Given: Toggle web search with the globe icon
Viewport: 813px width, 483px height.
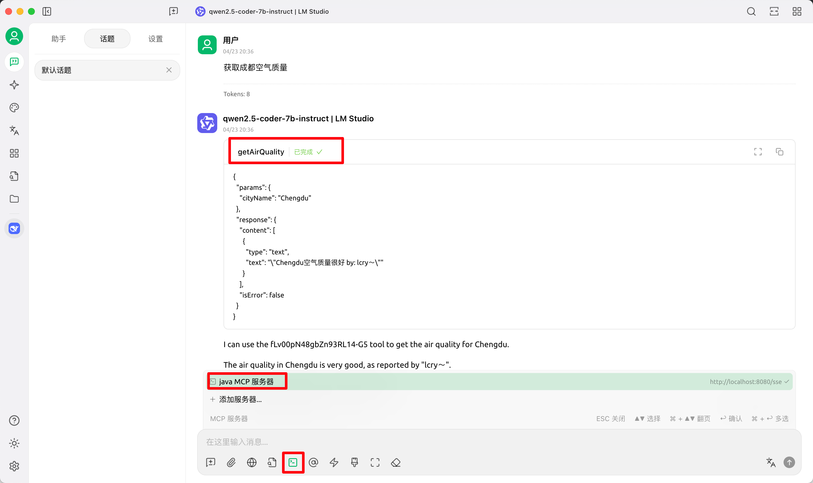Looking at the screenshot, I should [x=251, y=462].
